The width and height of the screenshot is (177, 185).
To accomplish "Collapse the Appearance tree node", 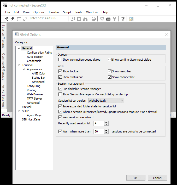I will click(x=24, y=69).
